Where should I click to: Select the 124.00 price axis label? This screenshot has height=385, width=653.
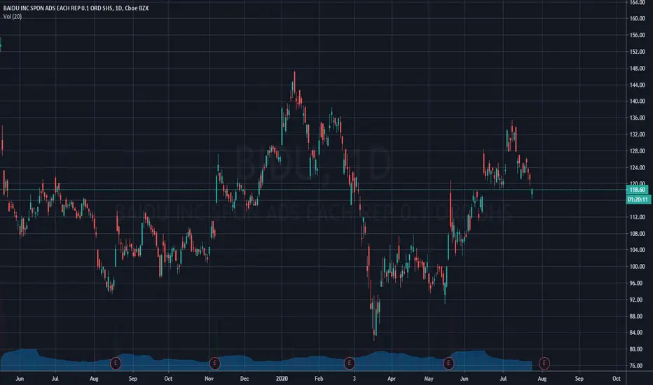coord(637,168)
